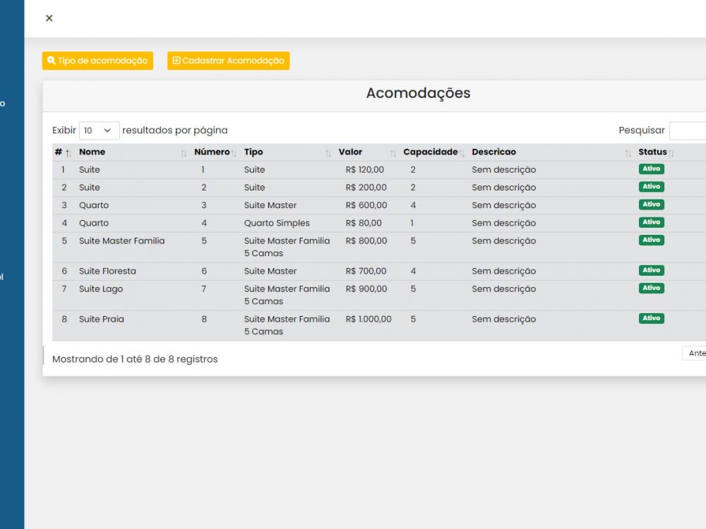This screenshot has height=529, width=706.
Task: Sort by Nome column sort icon
Action: (x=184, y=153)
